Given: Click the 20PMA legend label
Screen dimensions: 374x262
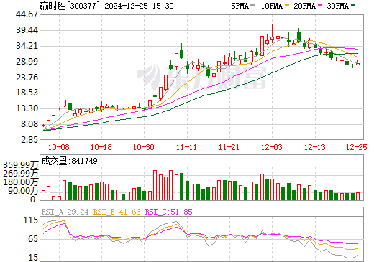Looking at the screenshot, I should click(304, 6).
